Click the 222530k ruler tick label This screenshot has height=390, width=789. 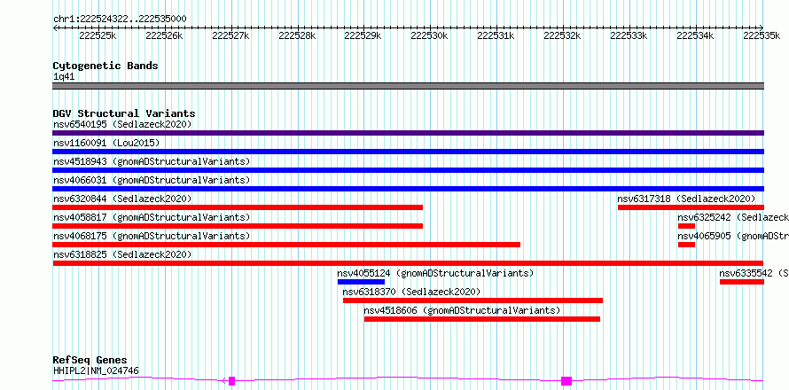[430, 35]
